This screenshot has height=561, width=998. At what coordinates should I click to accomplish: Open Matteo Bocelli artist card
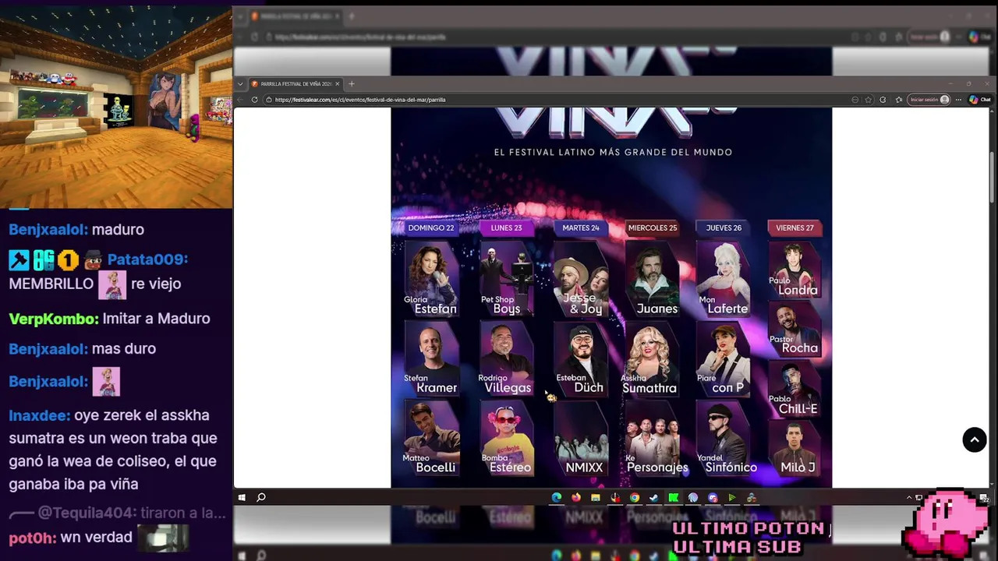[x=431, y=438]
